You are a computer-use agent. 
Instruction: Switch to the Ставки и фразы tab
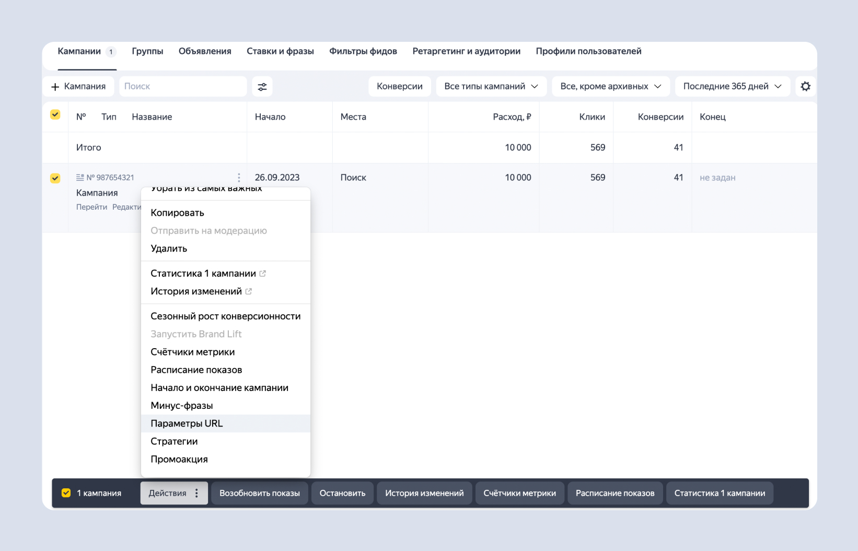click(280, 51)
